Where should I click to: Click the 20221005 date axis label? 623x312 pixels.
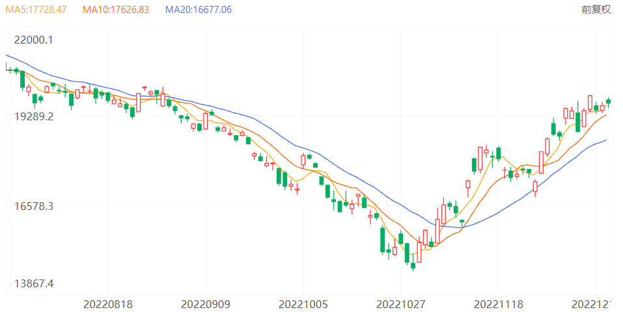pyautogui.click(x=303, y=304)
